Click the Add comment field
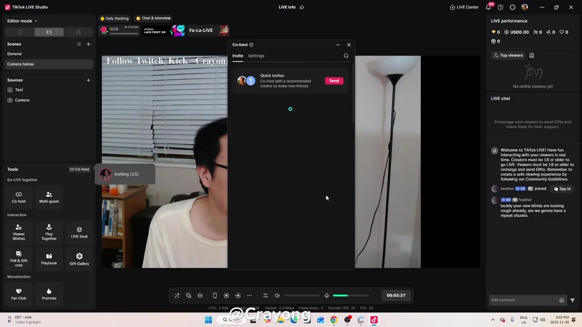Screen dimensions: 582x327 523,300
